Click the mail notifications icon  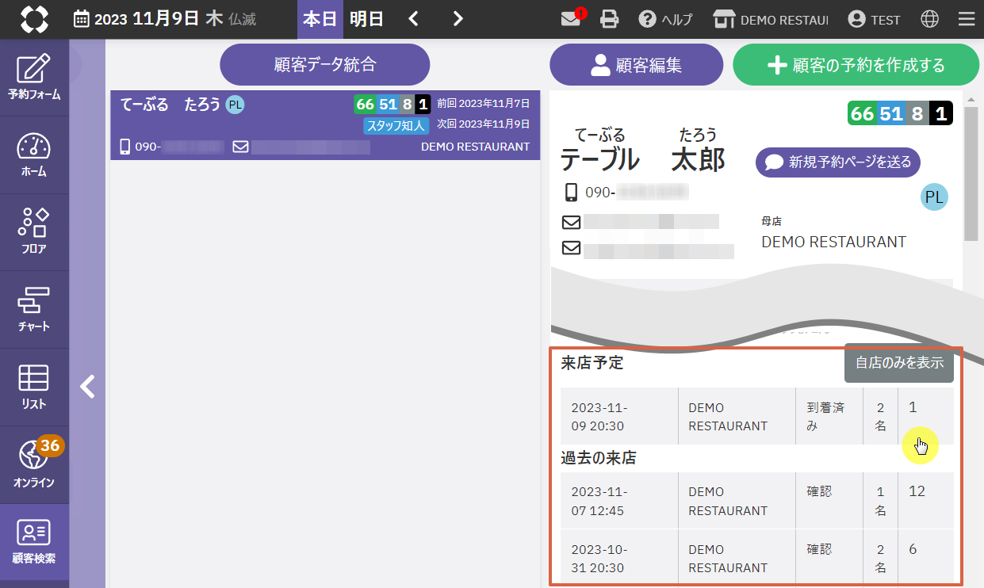tap(572, 19)
